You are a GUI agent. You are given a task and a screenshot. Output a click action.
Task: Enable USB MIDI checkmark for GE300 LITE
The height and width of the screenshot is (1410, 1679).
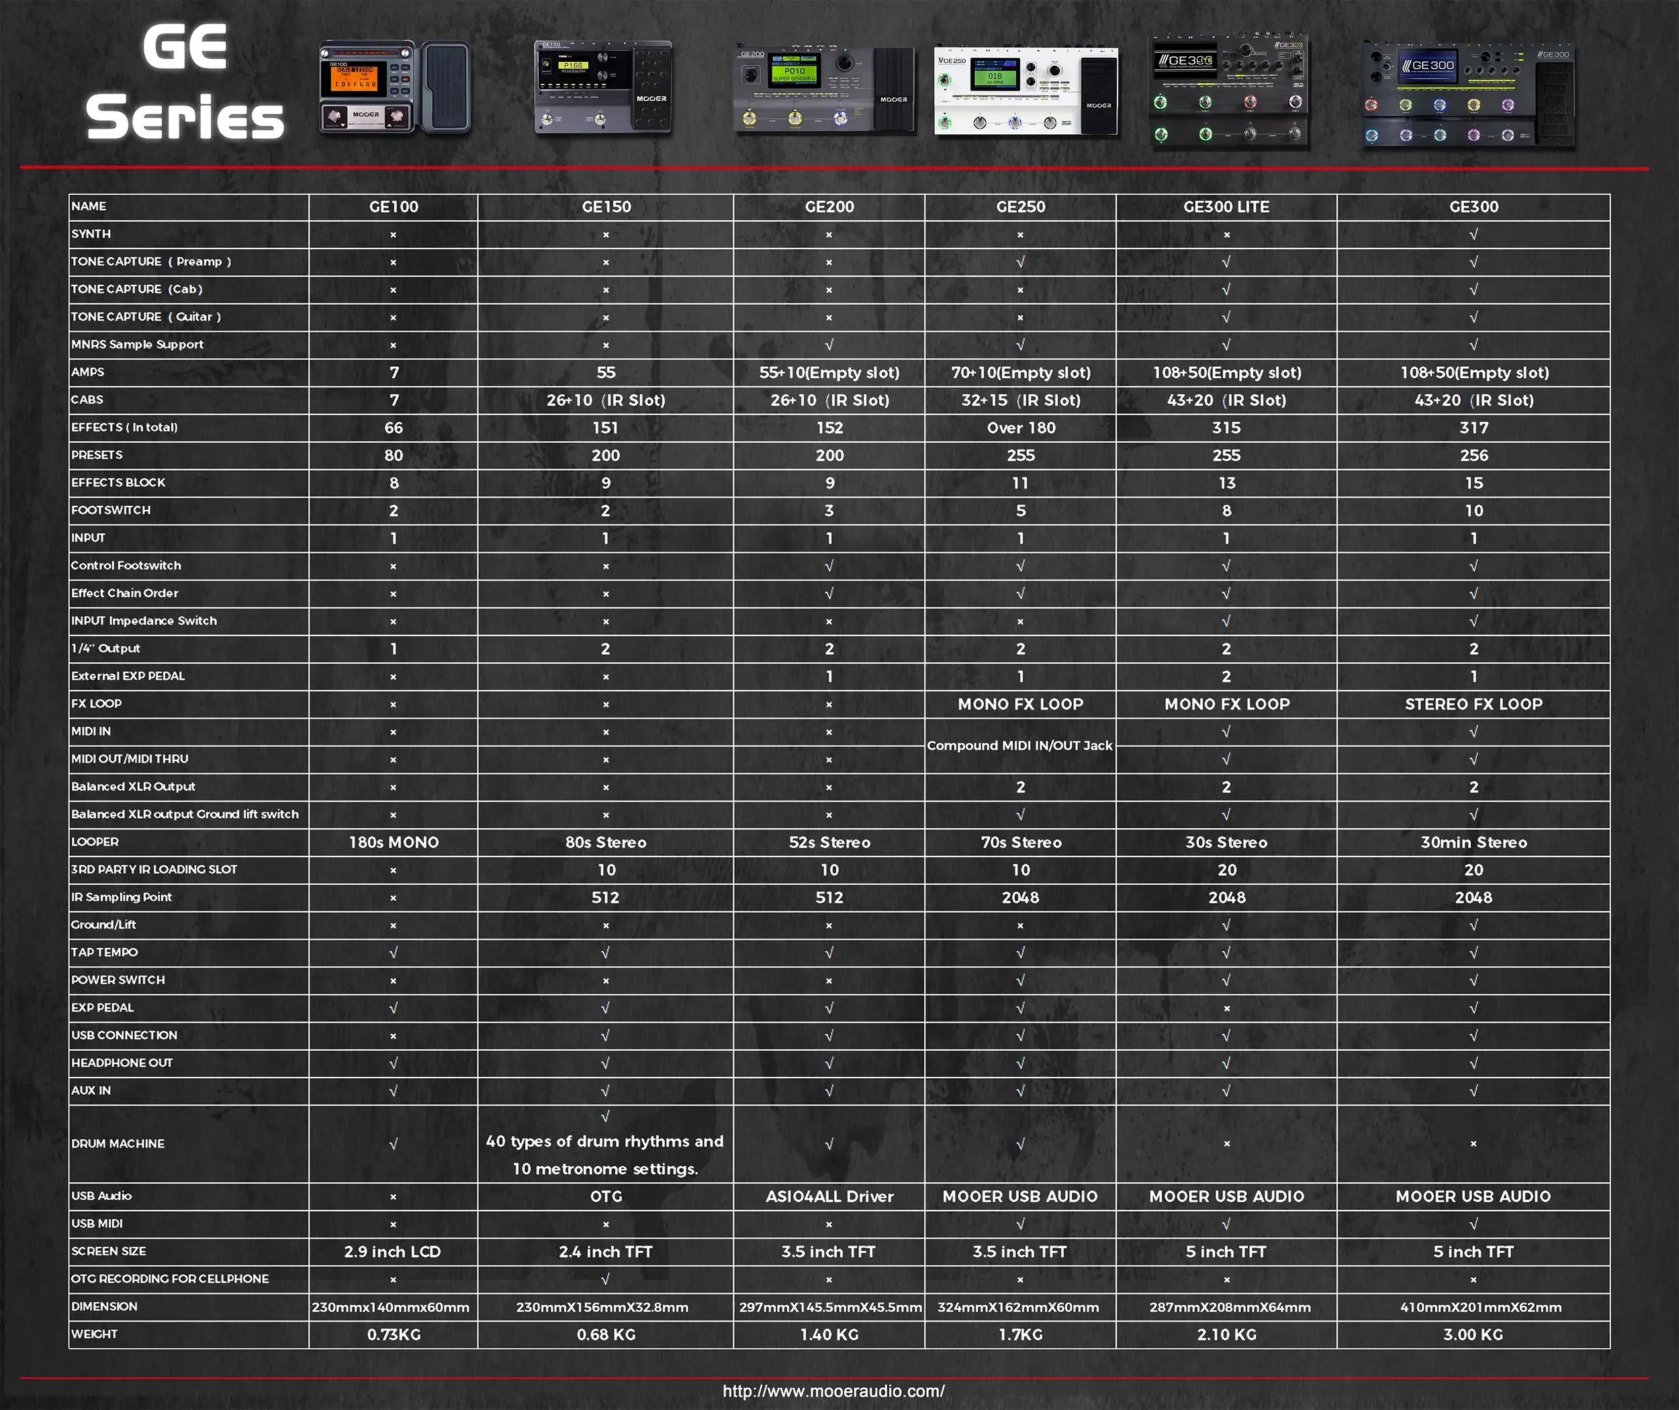(1226, 1223)
